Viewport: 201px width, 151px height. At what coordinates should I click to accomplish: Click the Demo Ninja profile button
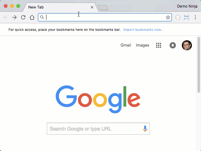(187, 6)
